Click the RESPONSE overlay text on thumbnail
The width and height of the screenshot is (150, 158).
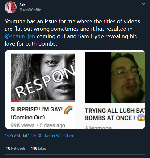click(x=45, y=81)
